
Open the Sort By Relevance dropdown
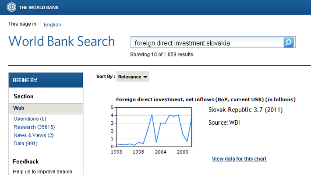133,77
